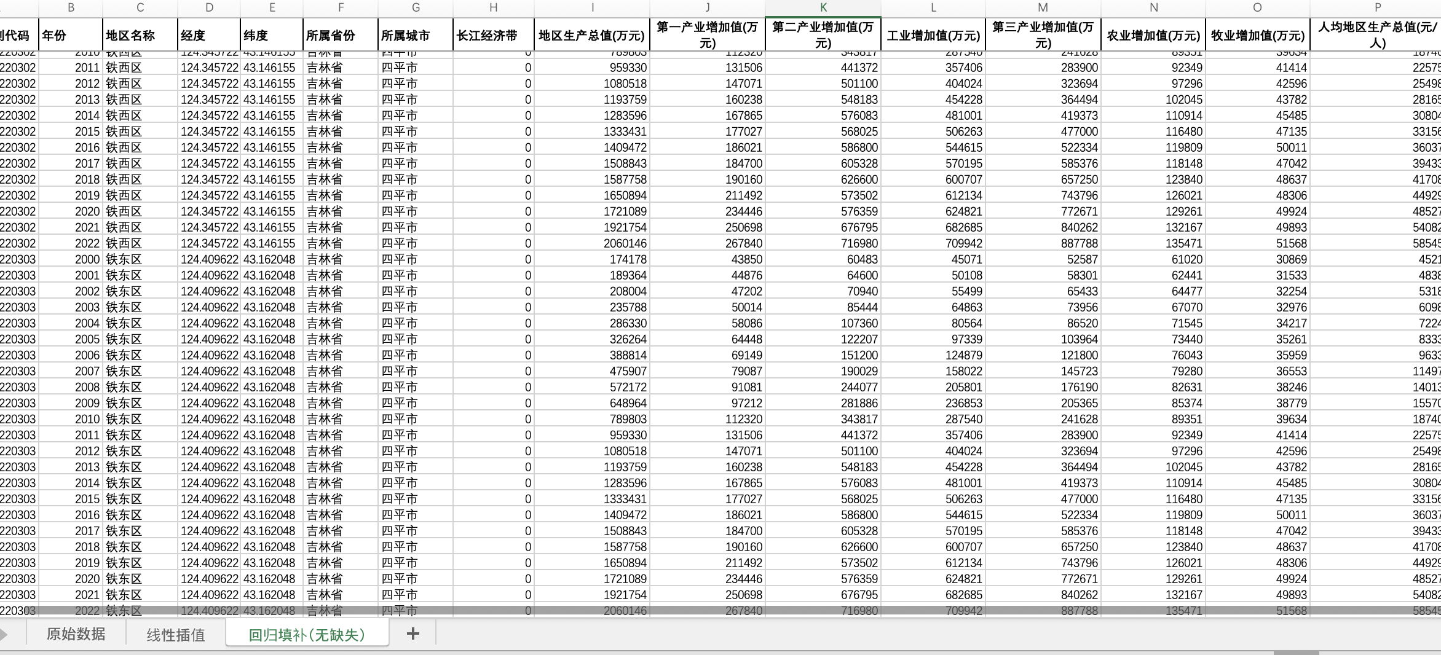Image resolution: width=1441 pixels, height=655 pixels.
Task: Select column B by its letter header
Action: pos(71,7)
